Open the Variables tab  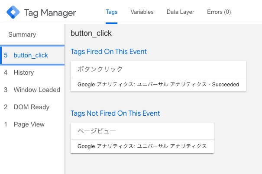click(x=142, y=12)
